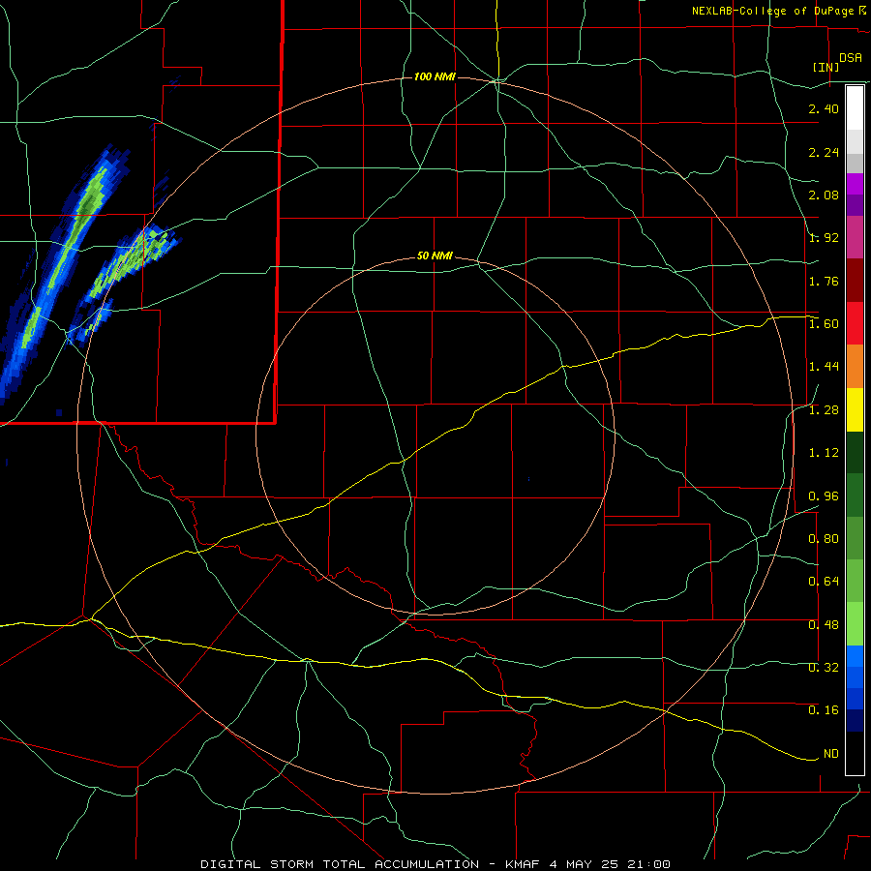This screenshot has width=871, height=871.
Task: Click the 0.16 legend value
Action: pos(824,710)
